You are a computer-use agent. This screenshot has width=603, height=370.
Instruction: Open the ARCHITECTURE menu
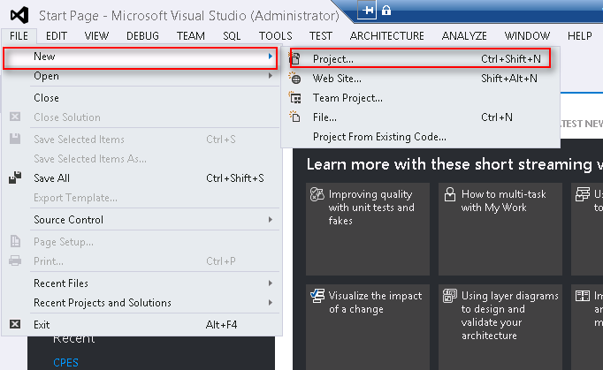(x=386, y=36)
